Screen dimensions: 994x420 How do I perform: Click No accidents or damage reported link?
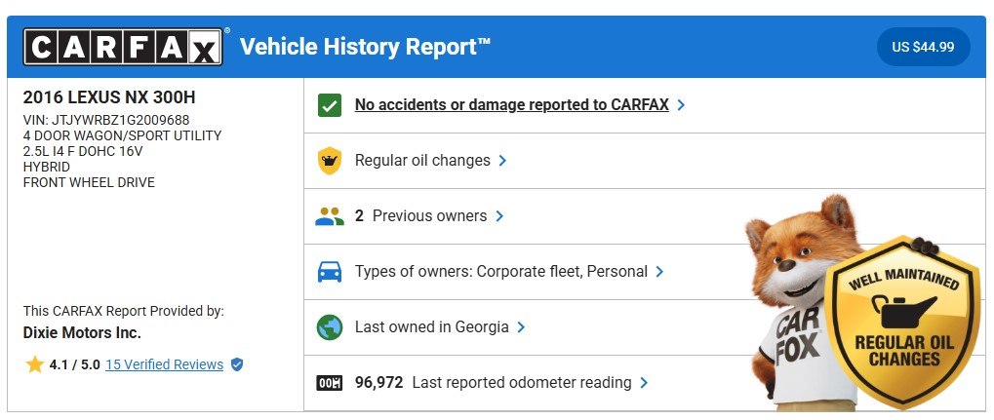point(511,105)
